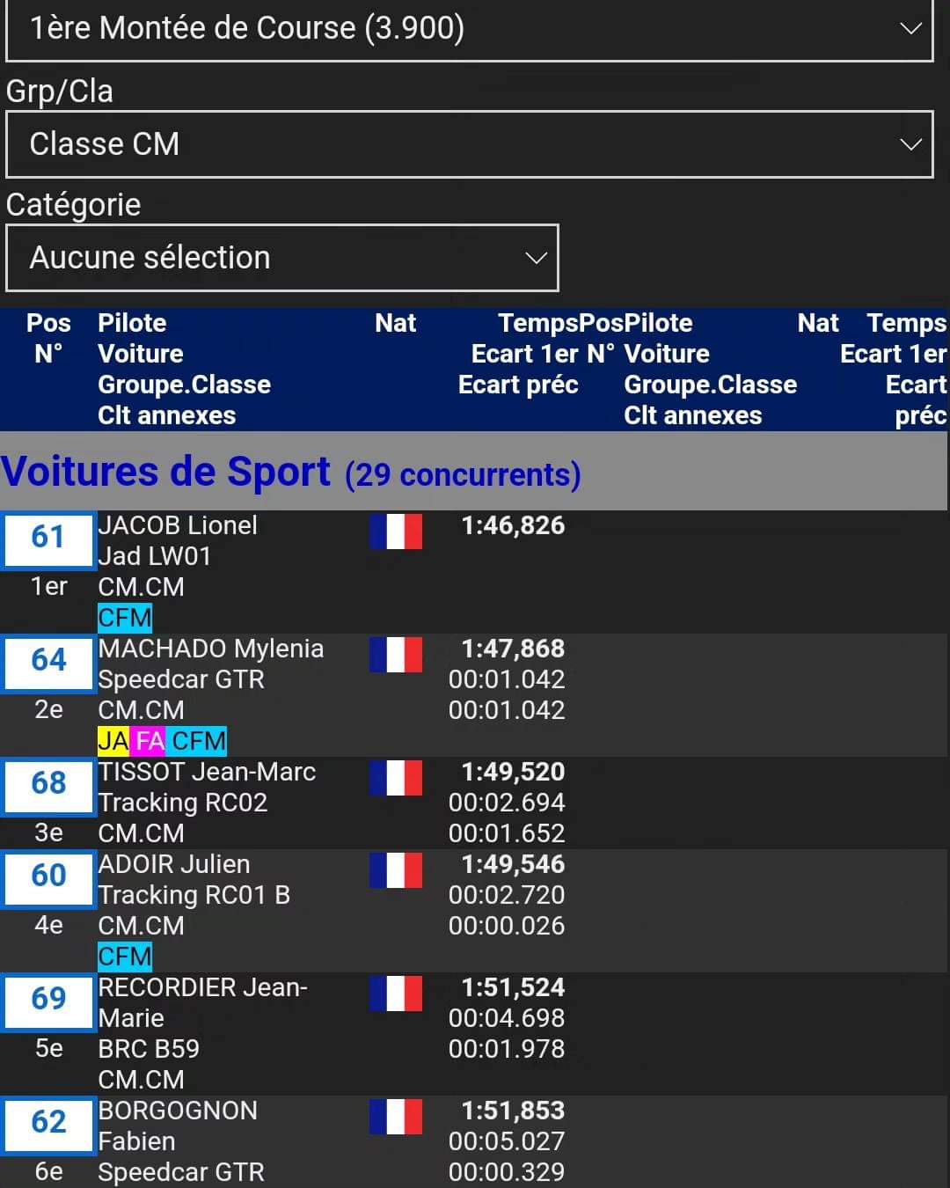This screenshot has height=1188, width=950.
Task: Click the magenta FA tag under MACHADO
Action: point(150,741)
